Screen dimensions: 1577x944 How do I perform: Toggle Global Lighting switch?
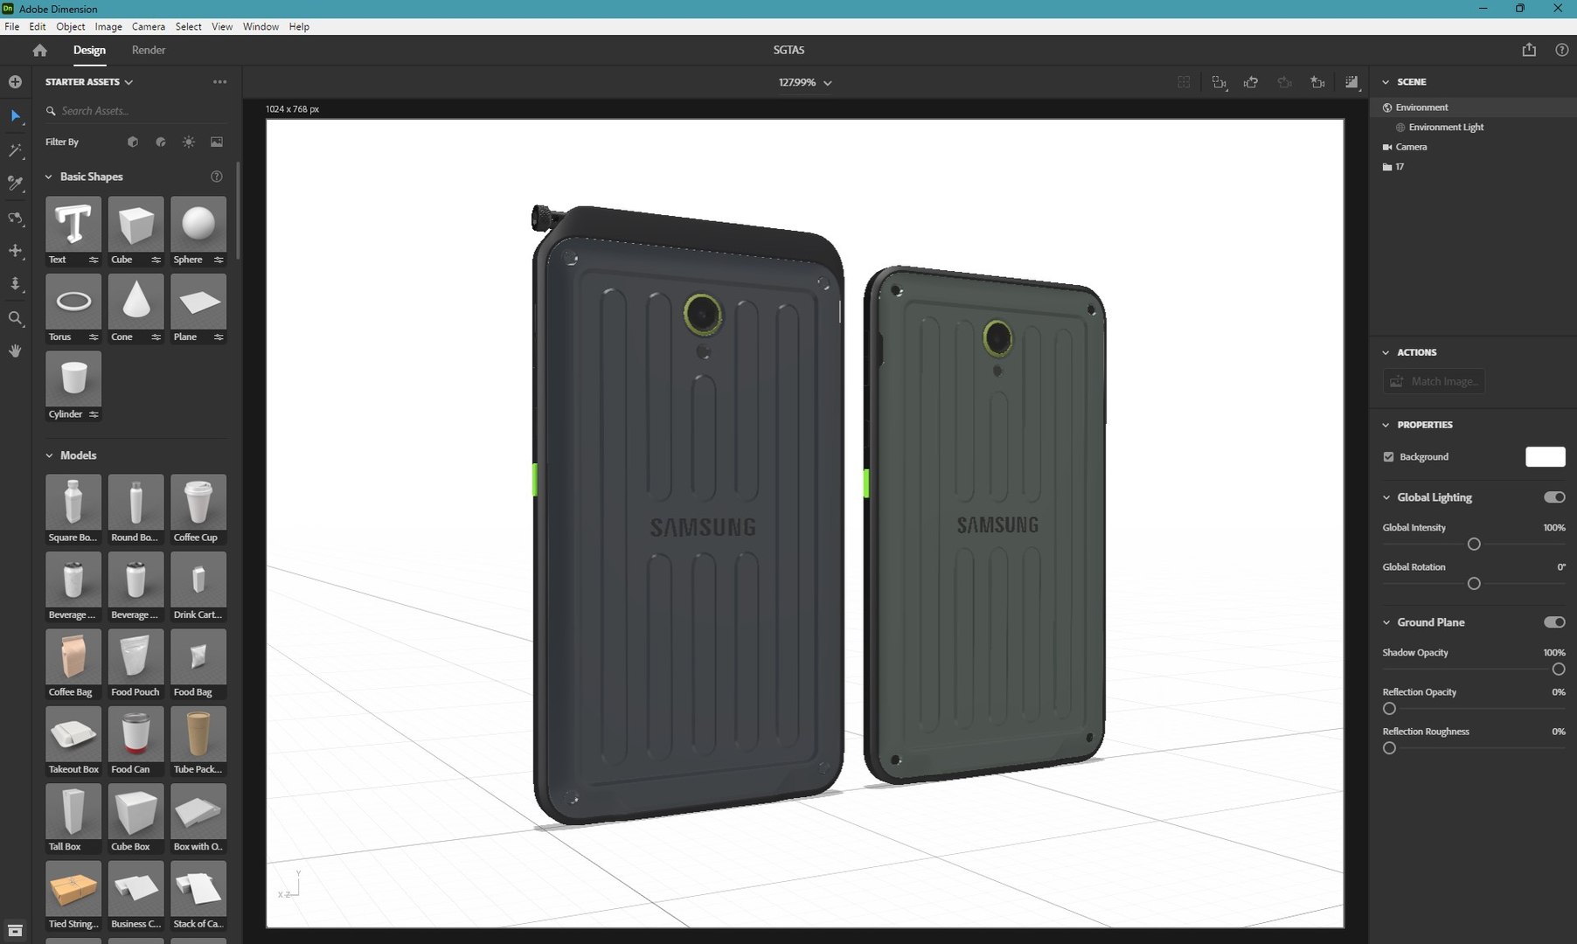pos(1554,497)
